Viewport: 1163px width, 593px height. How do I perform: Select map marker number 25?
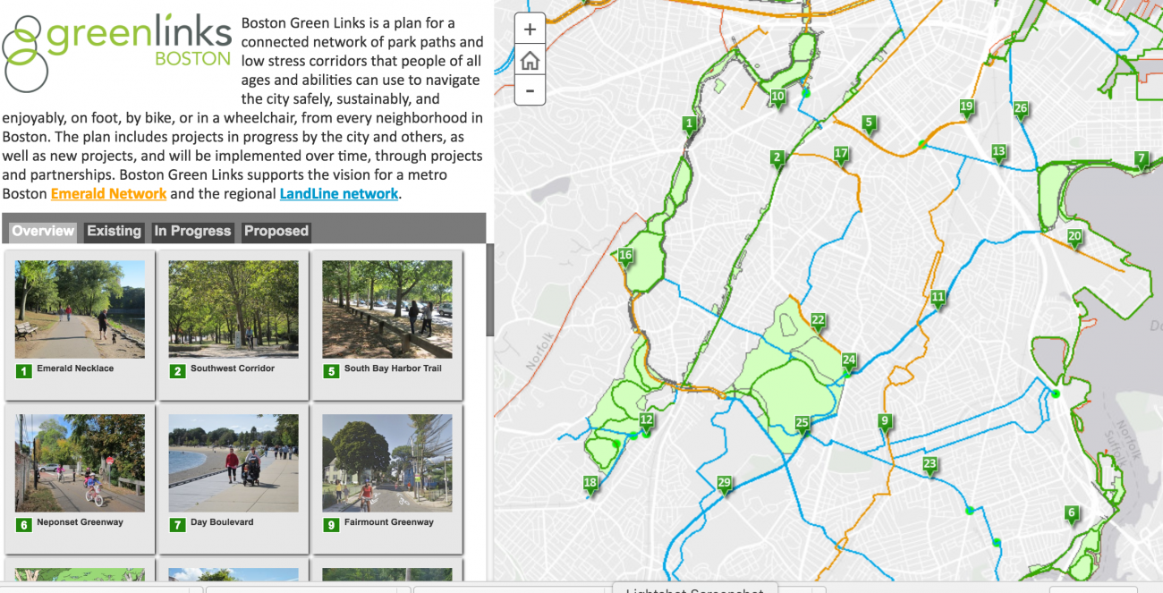pos(802,425)
